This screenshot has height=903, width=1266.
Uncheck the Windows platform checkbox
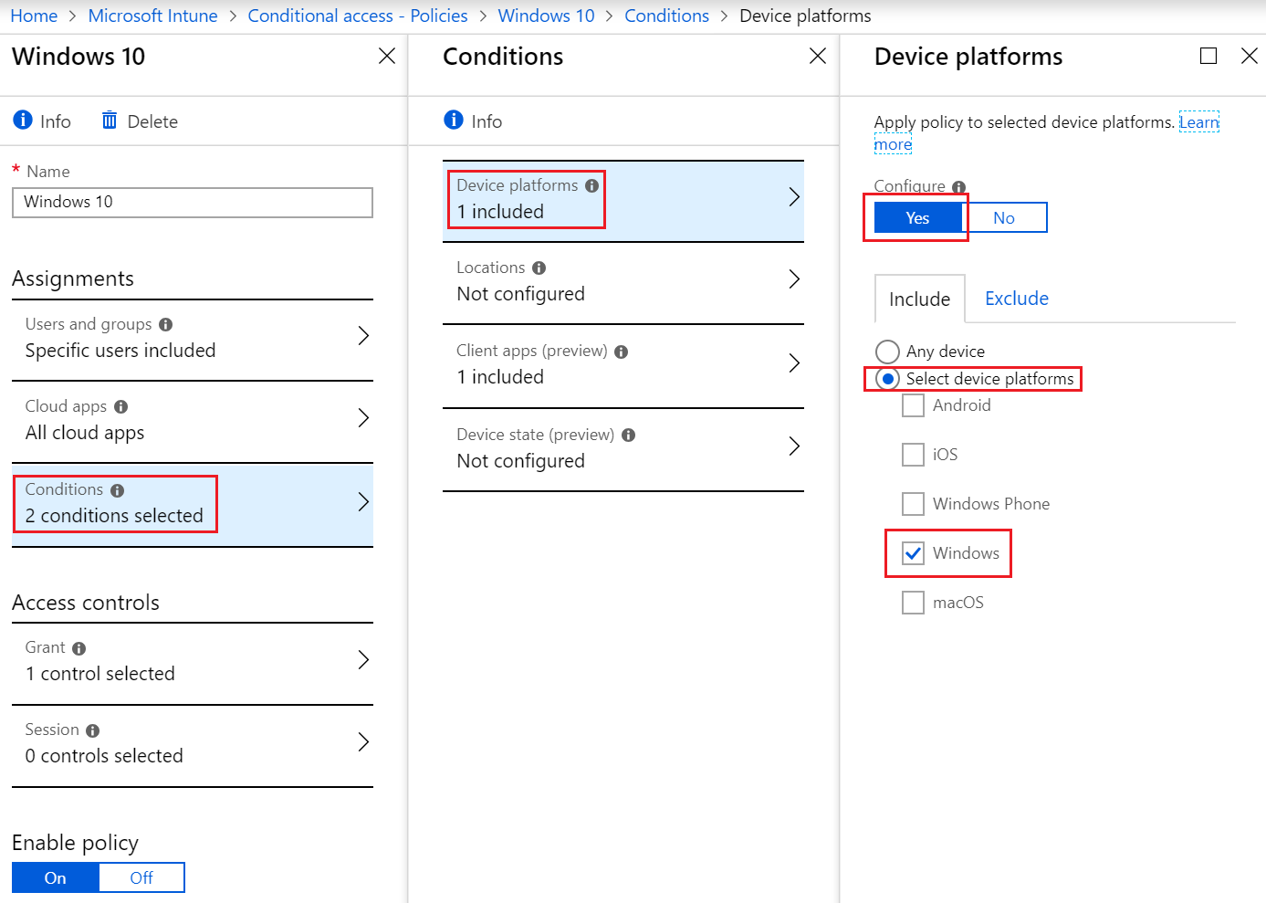pos(913,553)
